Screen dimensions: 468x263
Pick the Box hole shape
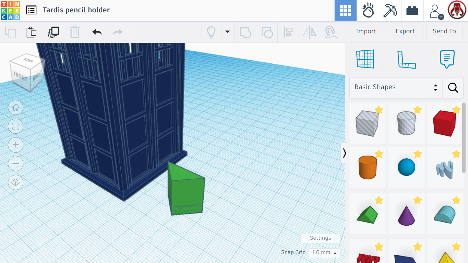(368, 123)
